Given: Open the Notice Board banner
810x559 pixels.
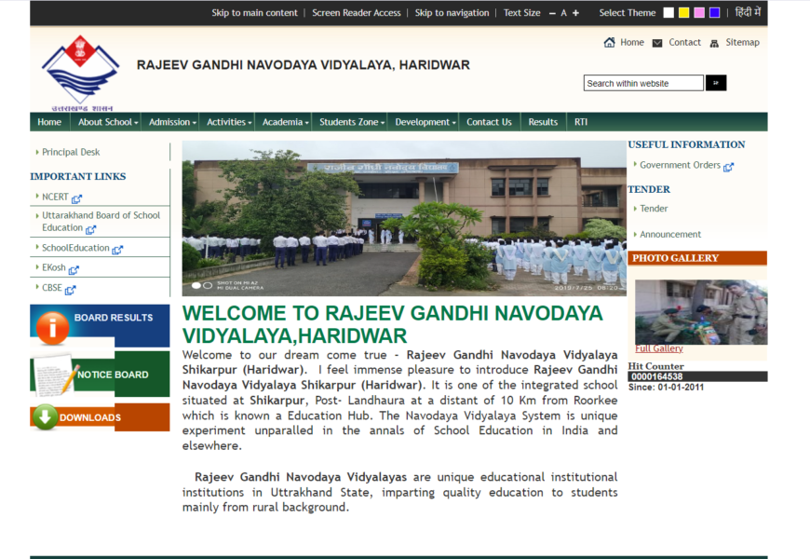Looking at the screenshot, I should [100, 374].
